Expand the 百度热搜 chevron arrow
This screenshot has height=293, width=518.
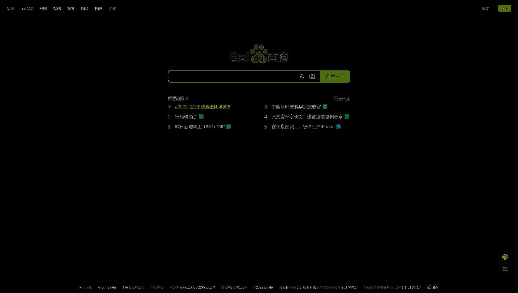187,99
